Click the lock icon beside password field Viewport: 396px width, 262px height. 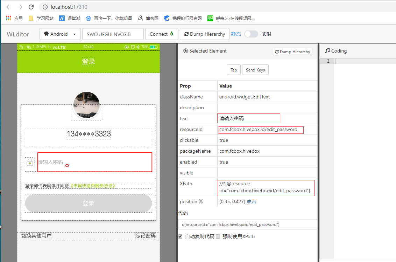tap(30, 162)
